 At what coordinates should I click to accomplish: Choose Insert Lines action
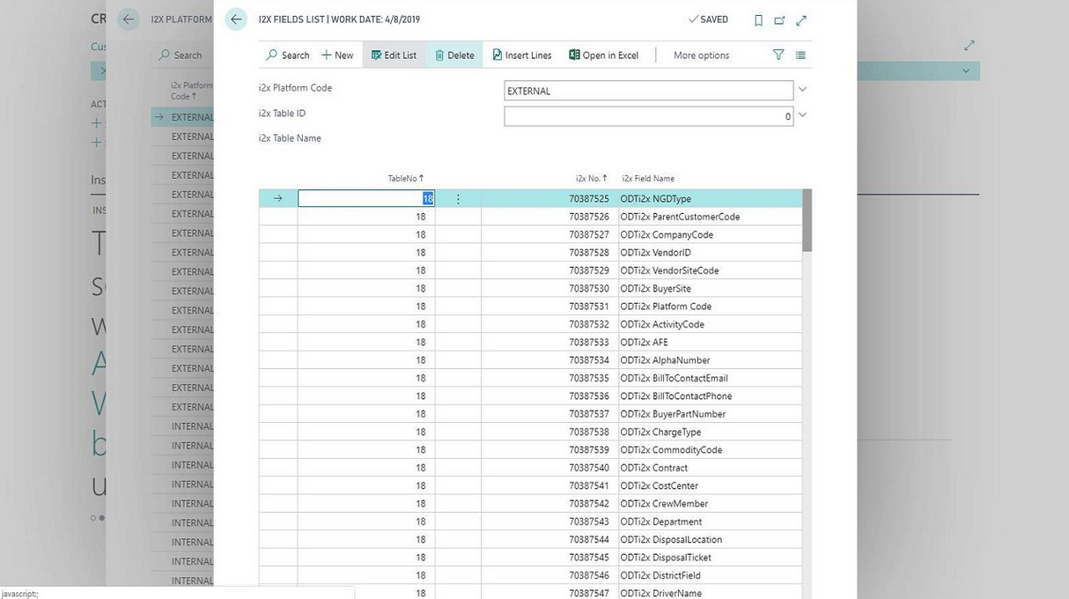522,55
